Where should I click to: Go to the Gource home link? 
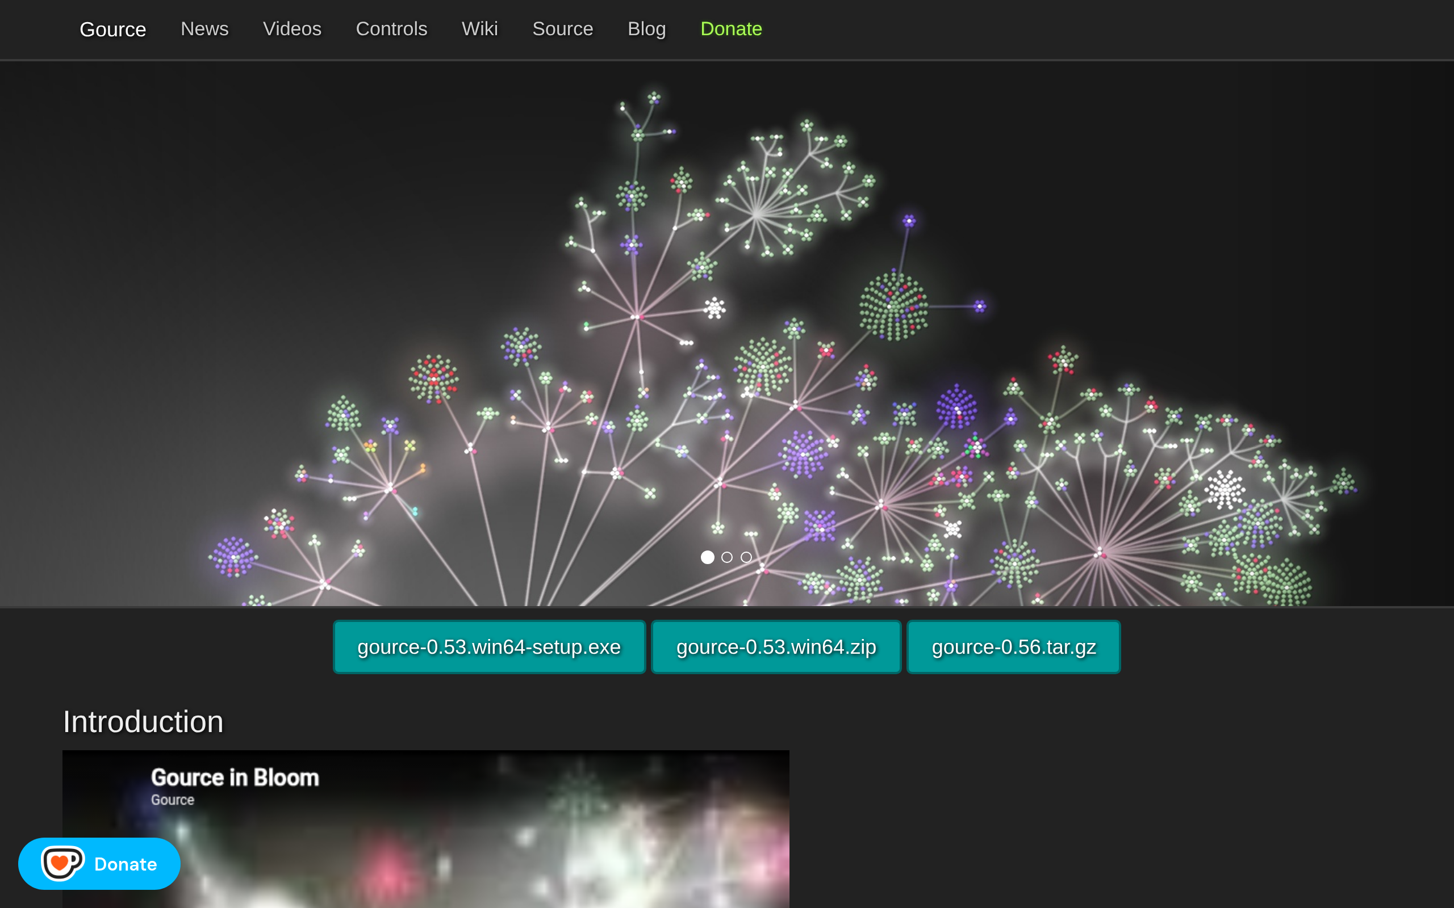tap(113, 30)
